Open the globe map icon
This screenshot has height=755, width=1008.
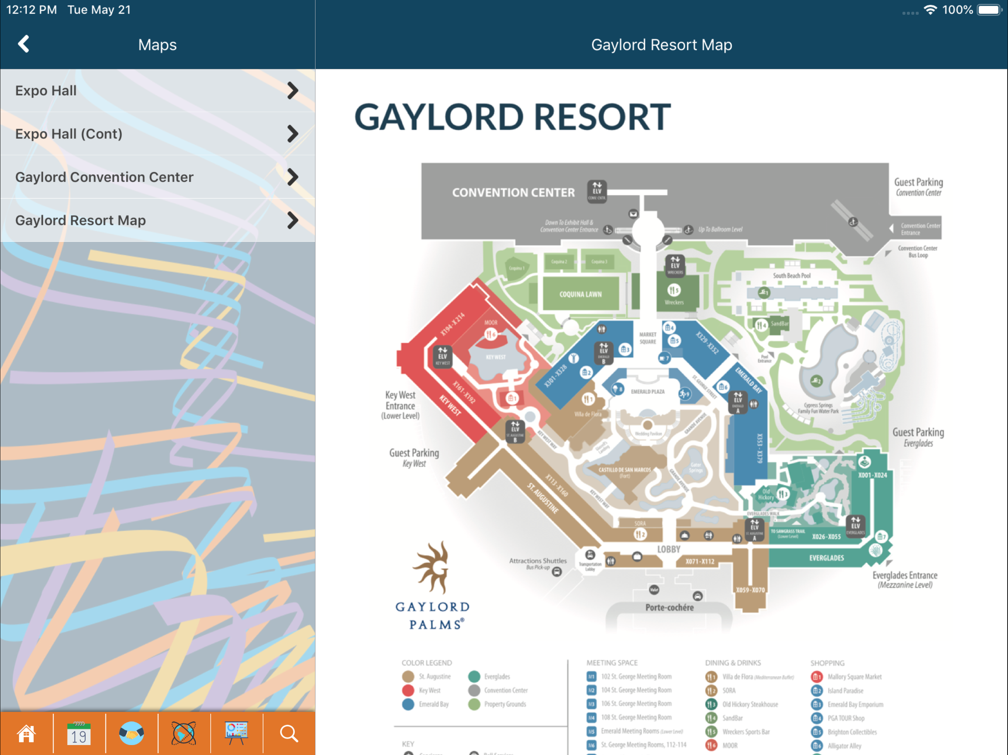click(184, 734)
